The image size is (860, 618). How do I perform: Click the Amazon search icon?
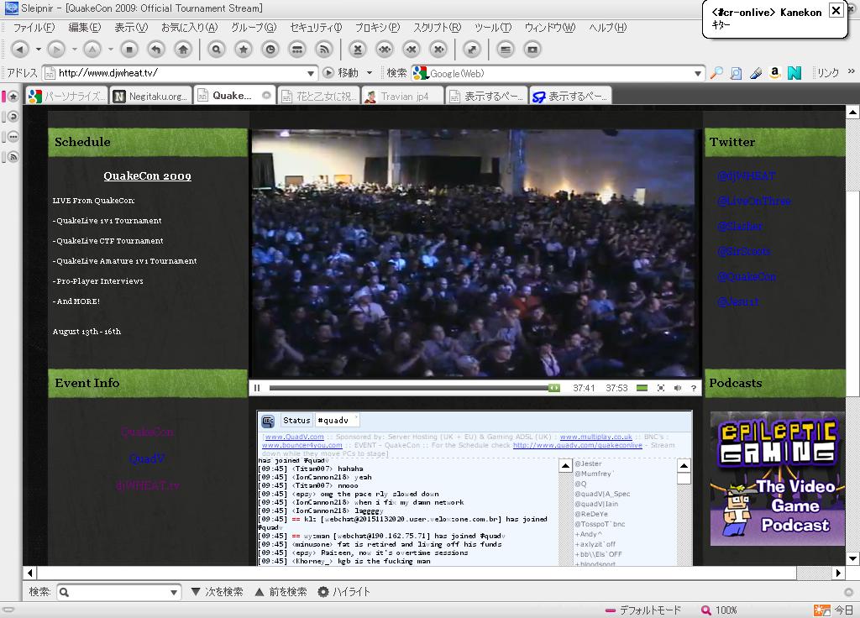click(x=775, y=73)
